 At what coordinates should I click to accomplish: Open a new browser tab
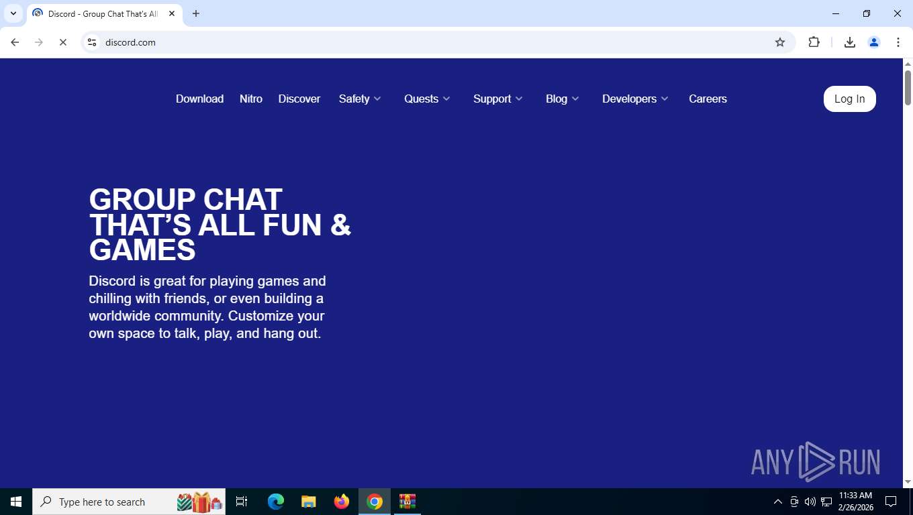click(196, 13)
